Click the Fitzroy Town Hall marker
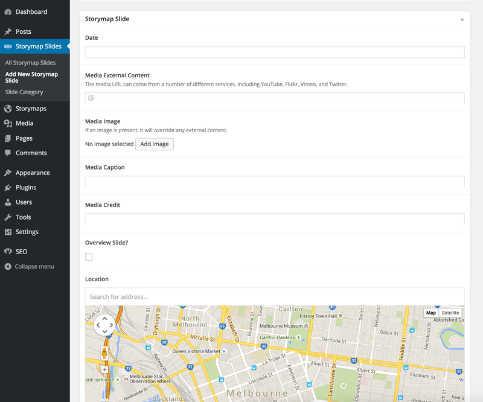 point(341,316)
